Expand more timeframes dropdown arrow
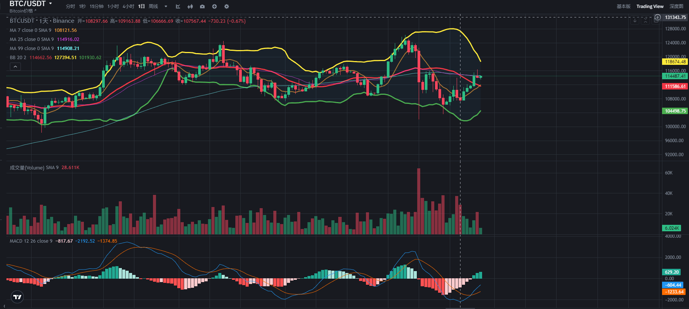689x309 pixels. [x=166, y=6]
